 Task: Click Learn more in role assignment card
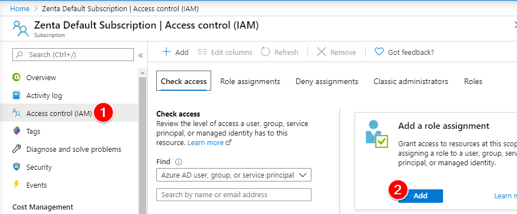coord(505,196)
